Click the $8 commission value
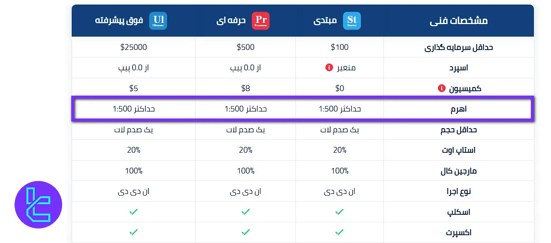 [x=245, y=88]
